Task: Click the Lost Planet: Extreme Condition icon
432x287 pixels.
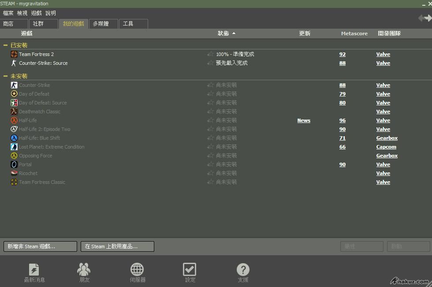Action: (x=14, y=147)
